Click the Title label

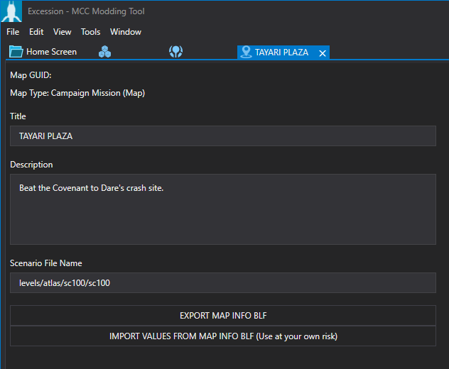tap(18, 116)
